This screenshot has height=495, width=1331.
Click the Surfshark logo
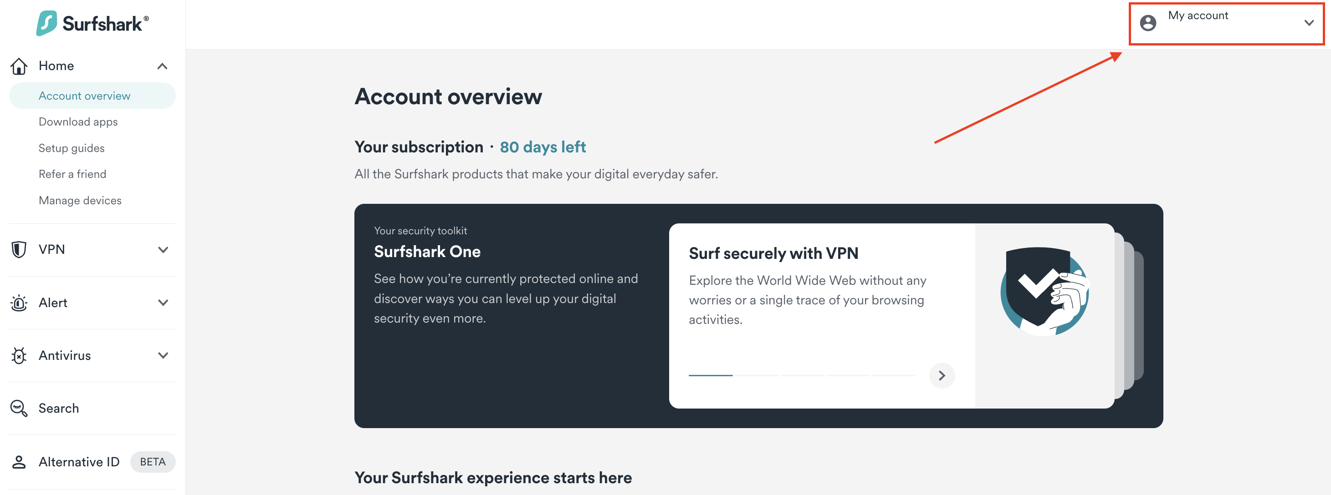tap(92, 23)
